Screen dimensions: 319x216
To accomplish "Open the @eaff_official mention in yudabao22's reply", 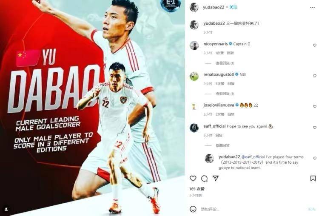I will coord(253,157).
